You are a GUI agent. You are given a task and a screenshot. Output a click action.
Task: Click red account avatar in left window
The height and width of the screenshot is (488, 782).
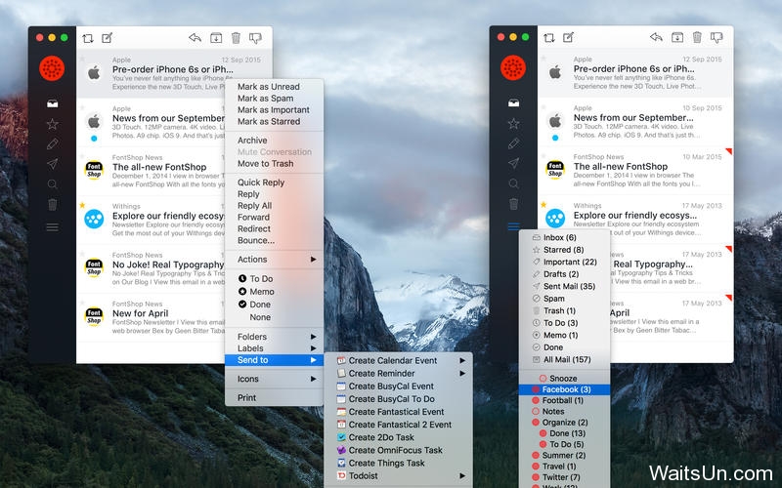(52, 68)
